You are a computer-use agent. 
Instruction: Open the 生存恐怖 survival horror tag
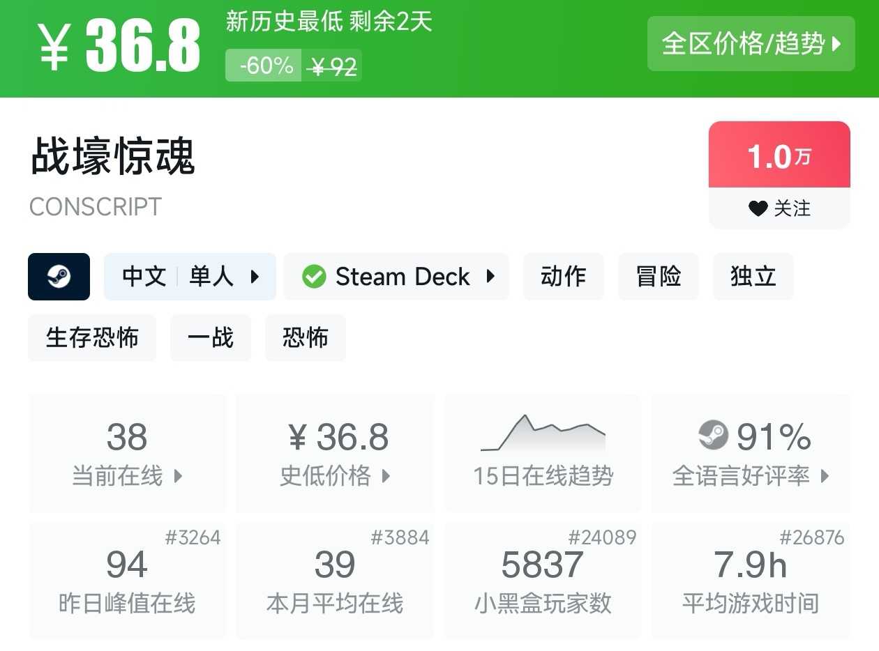(92, 338)
